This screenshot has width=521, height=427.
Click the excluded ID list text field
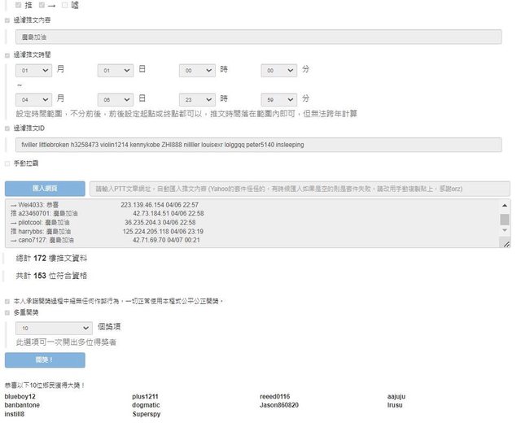pyautogui.click(x=262, y=145)
